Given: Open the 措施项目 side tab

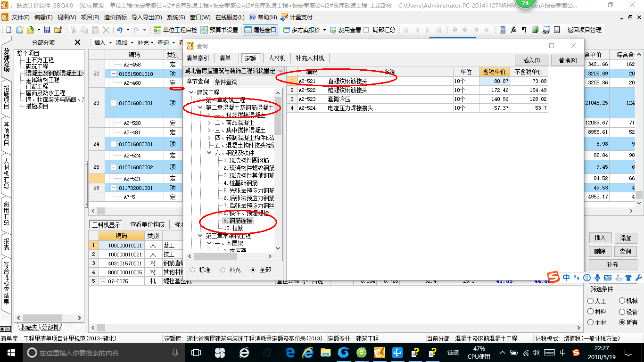Looking at the screenshot, I should coord(6,96).
